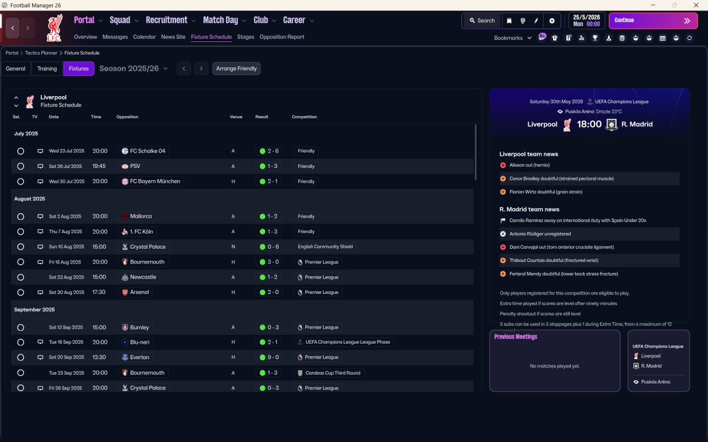The height and width of the screenshot is (442, 708).
Task: Open the bookmark icon beside Search
Action: [509, 20]
